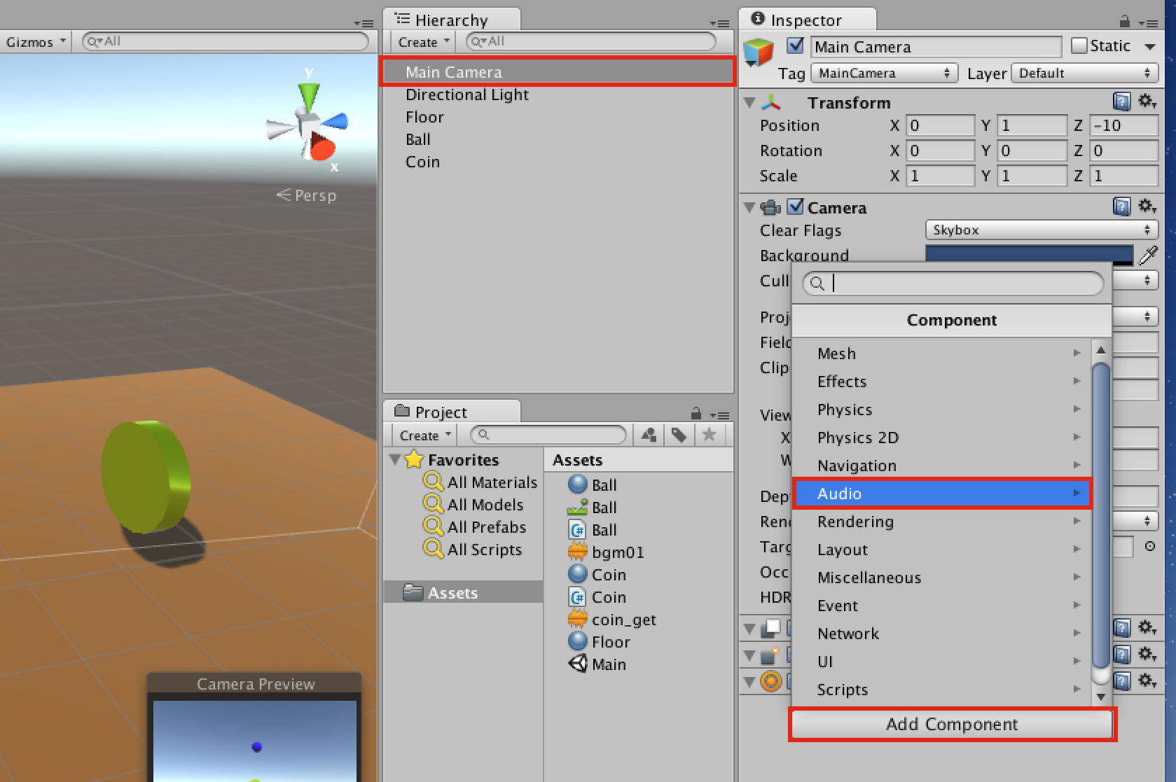Click the Persp scene orientation gizmo
This screenshot has height=782, width=1176.
click(306, 195)
